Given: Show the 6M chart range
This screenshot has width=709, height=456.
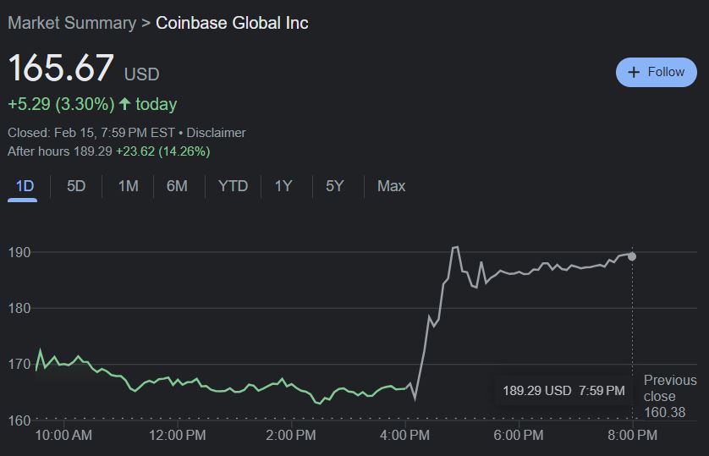Looking at the screenshot, I should click(177, 186).
